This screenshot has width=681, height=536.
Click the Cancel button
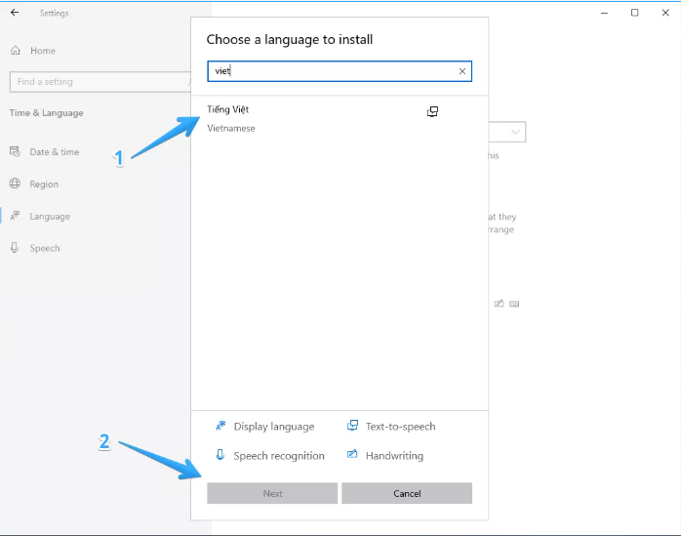click(x=407, y=493)
